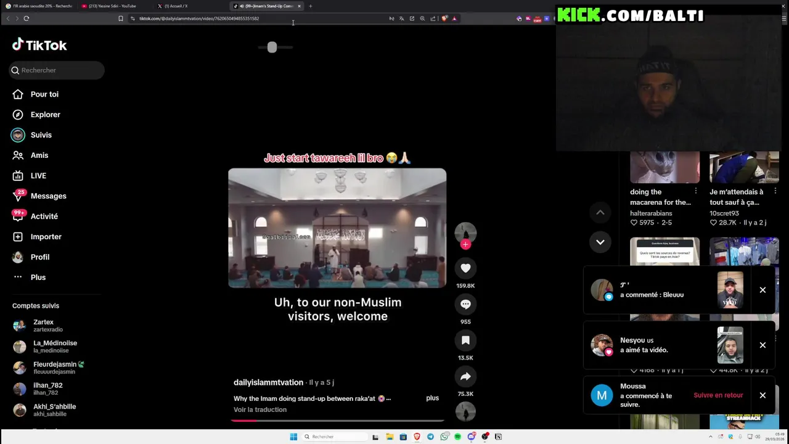Click the Windows taskbar Rechercher box
789x444 pixels.
[x=334, y=437]
